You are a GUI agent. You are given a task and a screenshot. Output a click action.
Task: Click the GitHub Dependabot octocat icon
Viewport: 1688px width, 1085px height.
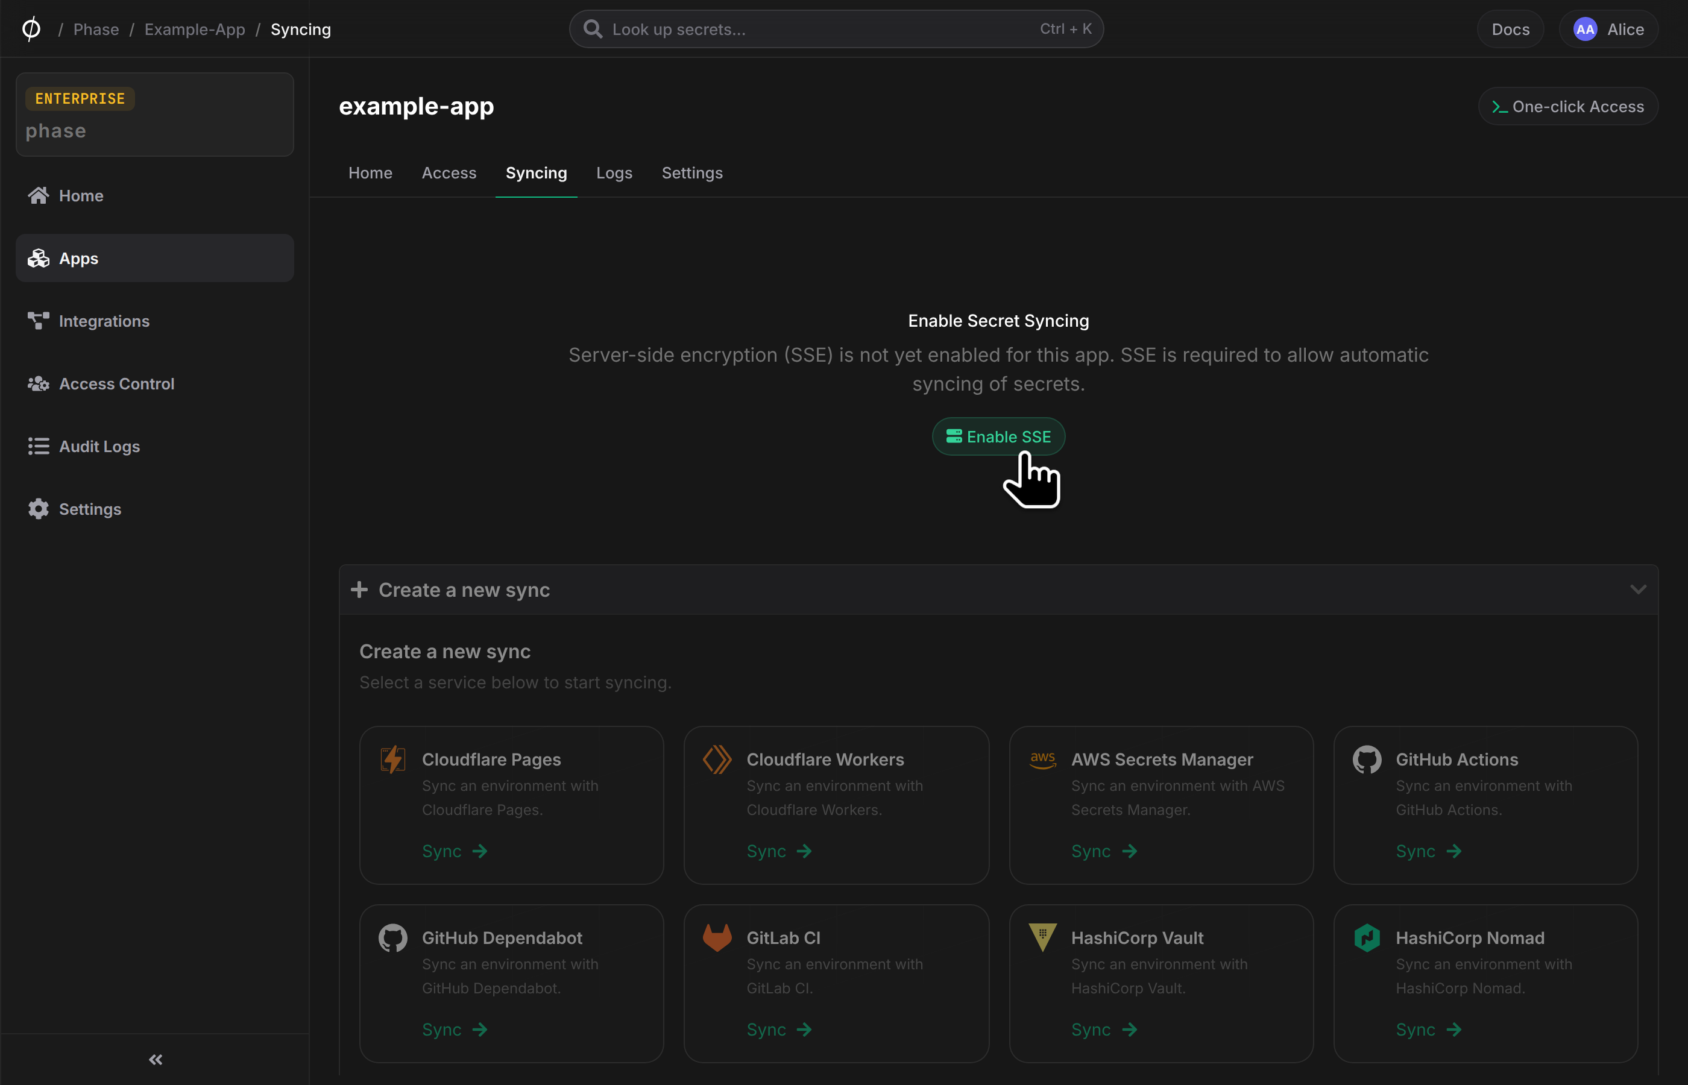coord(393,938)
